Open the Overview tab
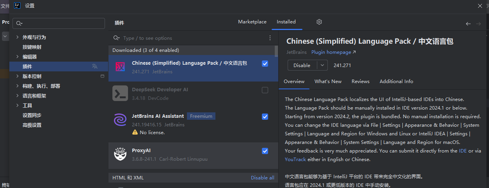Viewport: 489px width, 188px height. [x=294, y=82]
